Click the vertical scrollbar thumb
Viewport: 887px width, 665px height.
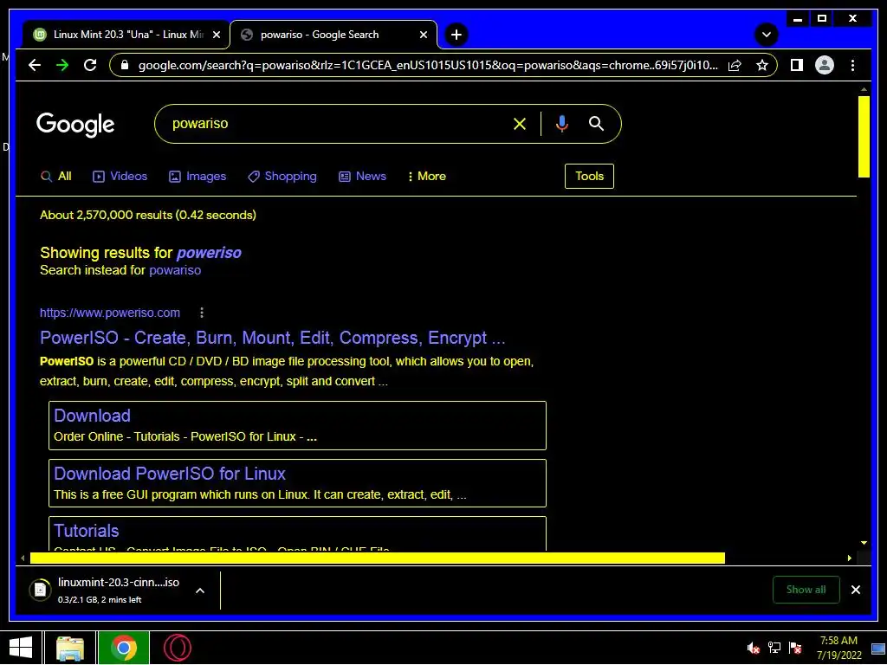pos(864,137)
